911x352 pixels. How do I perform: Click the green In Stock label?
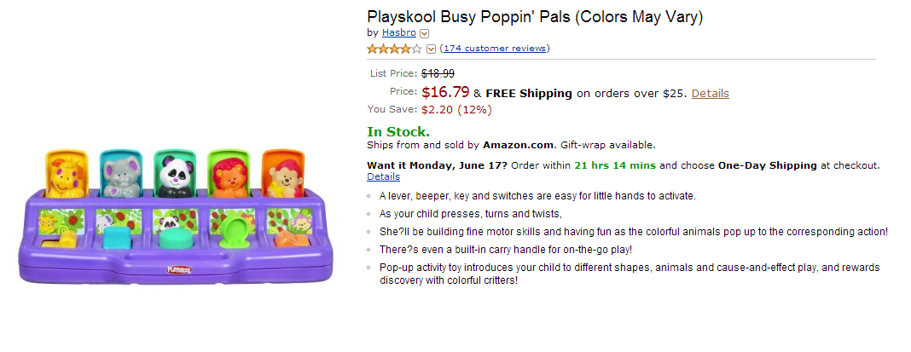pos(398,131)
